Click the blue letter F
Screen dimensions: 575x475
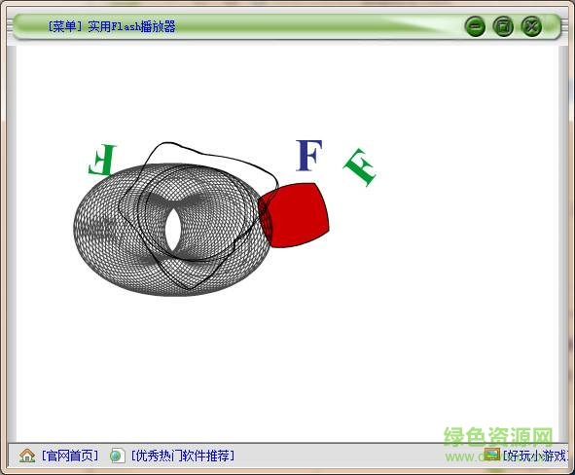[x=309, y=156]
